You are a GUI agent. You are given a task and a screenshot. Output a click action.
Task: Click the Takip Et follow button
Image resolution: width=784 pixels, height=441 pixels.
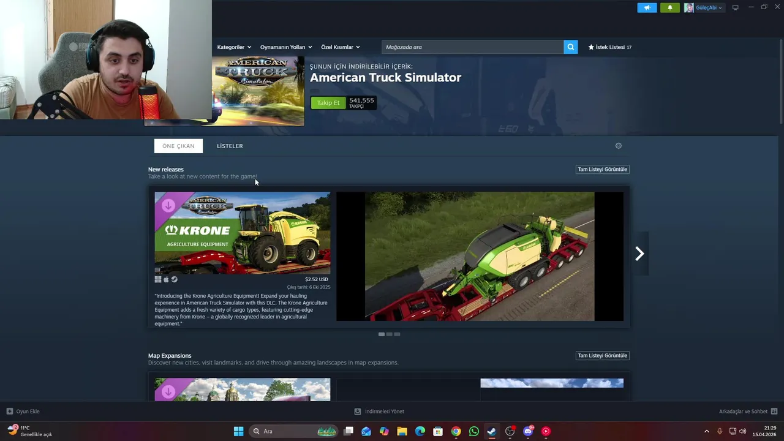click(x=328, y=103)
